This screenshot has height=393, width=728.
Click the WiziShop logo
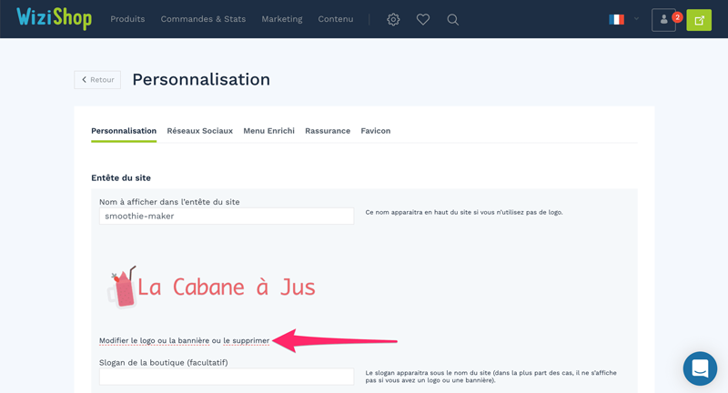coord(55,18)
